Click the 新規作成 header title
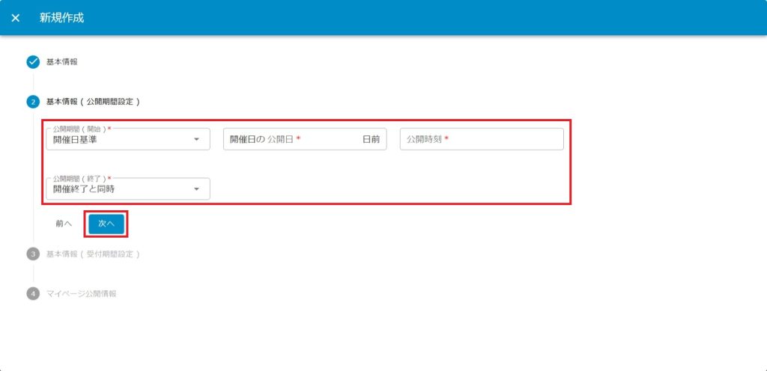 (61, 18)
